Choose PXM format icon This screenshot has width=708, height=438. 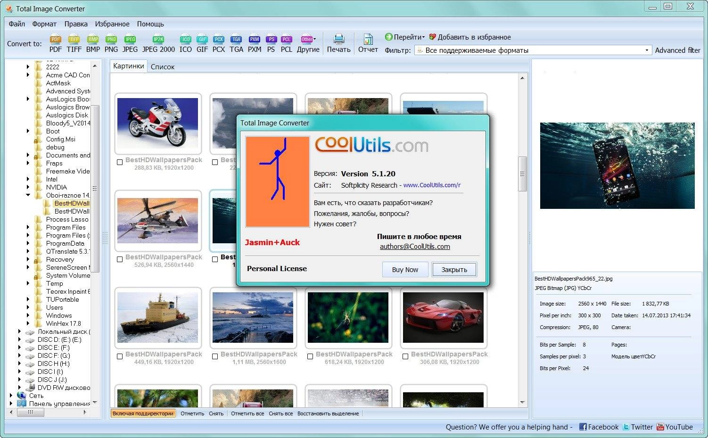click(x=255, y=43)
